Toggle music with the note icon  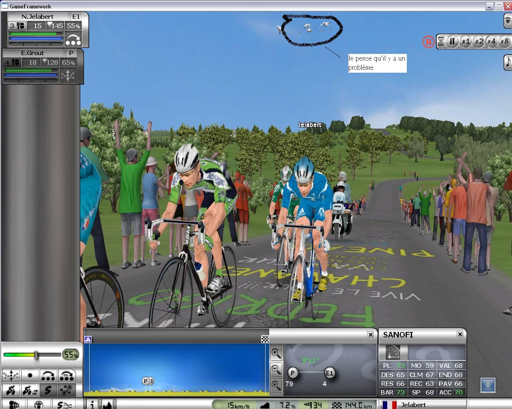coord(507,62)
